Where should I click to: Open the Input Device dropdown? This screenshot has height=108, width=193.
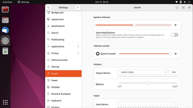[148, 103]
